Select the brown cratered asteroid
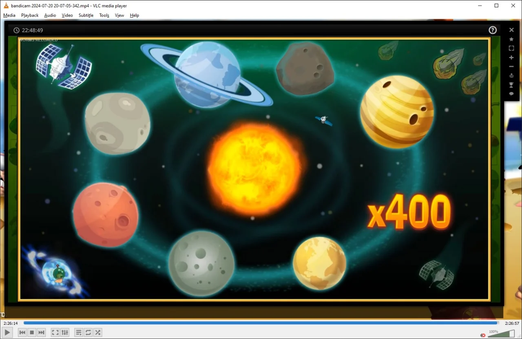Viewport: 522px width, 339px height. 305,68
